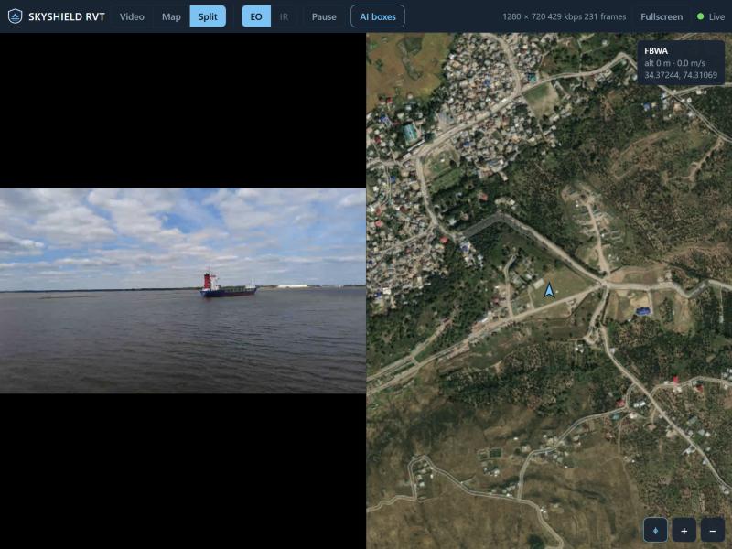Screen dimensions: 732x549
Task: Pause the live video stream
Action: click(324, 16)
